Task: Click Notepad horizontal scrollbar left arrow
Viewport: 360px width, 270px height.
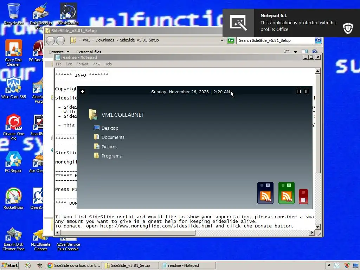Action: [57, 233]
